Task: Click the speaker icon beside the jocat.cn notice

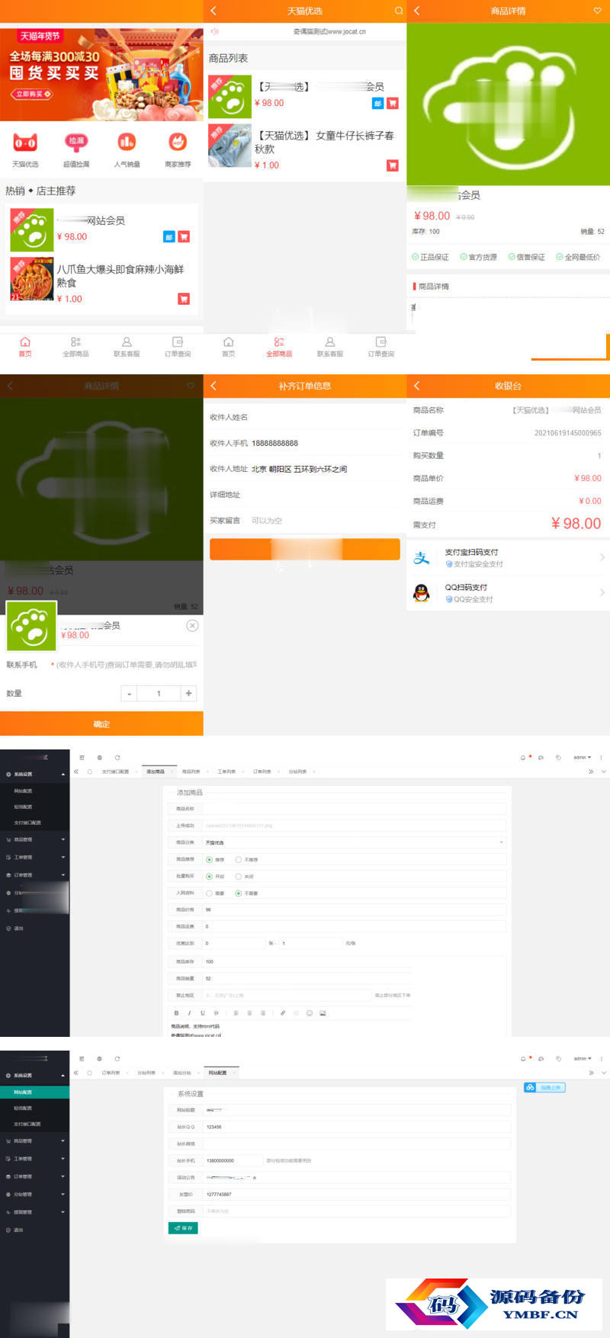Action: pyautogui.click(x=215, y=31)
